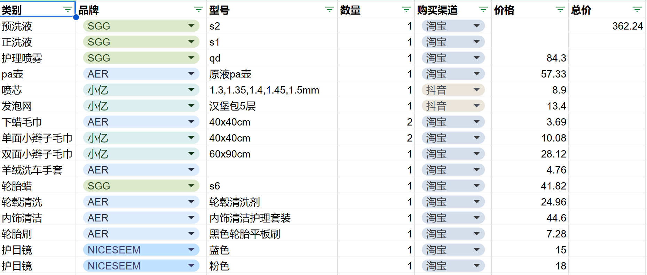Select the 双面小辫子毛巾 category cell
This screenshot has height=275, width=647.
pos(38,154)
